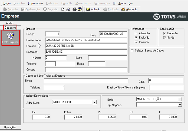Click the Ir value field
The width and height of the screenshot is (188, 131).
coord(168,117)
